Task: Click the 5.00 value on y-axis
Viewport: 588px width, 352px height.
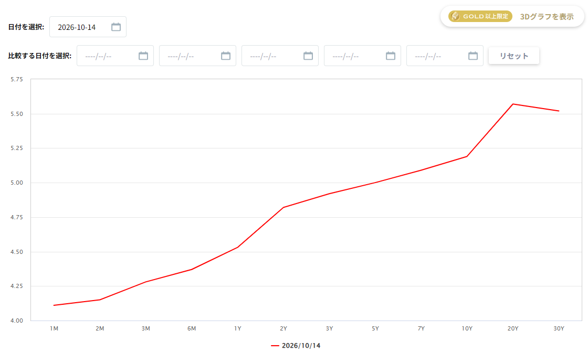Action: coord(16,183)
